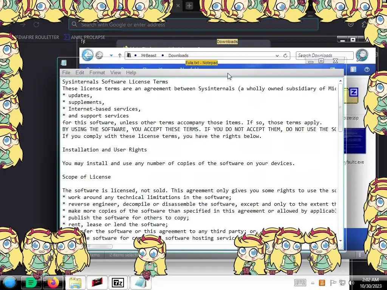Open a new browser tab with plus button
This screenshot has width=387, height=290.
point(189,5)
